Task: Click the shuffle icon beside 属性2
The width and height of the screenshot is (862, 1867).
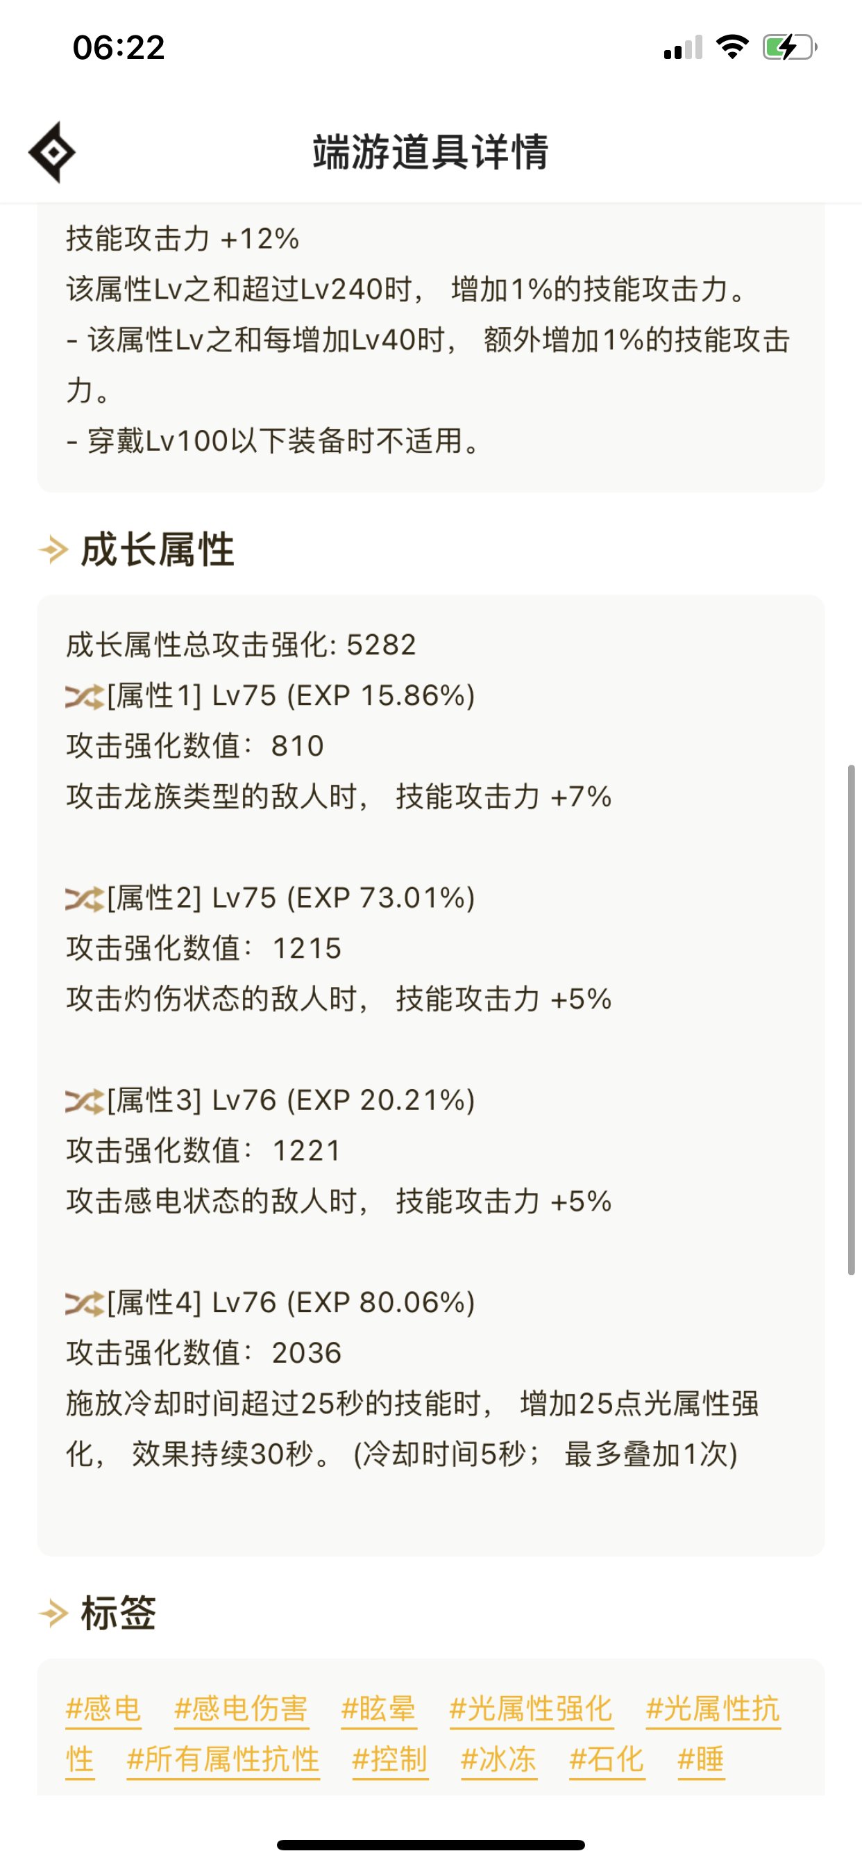Action: (x=84, y=899)
